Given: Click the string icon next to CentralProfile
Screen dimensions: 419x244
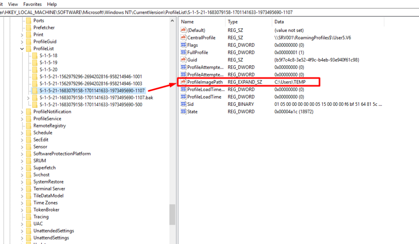Looking at the screenshot, I should point(183,37).
